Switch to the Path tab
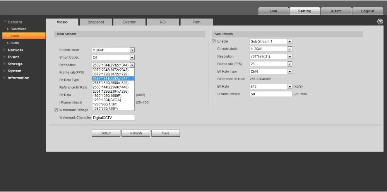Viewport: 387px width, 192px height. point(197,22)
